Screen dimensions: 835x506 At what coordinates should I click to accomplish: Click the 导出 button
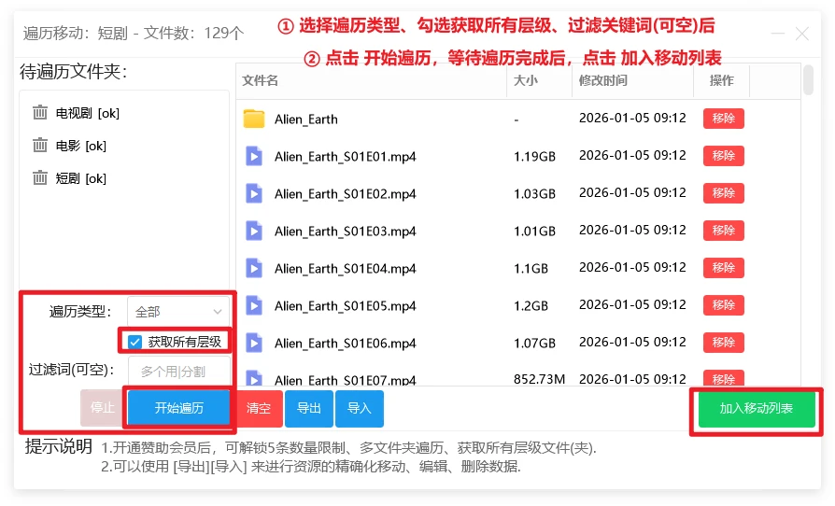(x=309, y=409)
